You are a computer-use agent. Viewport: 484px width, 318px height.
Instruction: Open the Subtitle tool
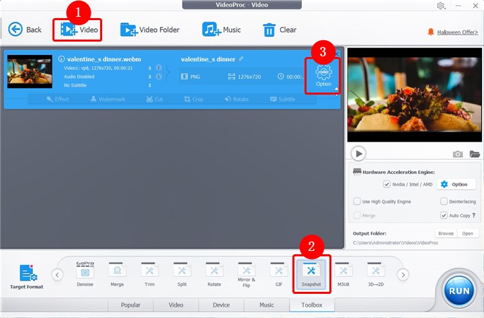(x=282, y=99)
